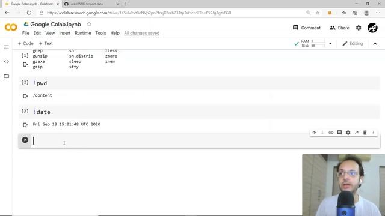Open notebook settings gear in header
The height and width of the screenshot is (216, 385).
point(359,28)
